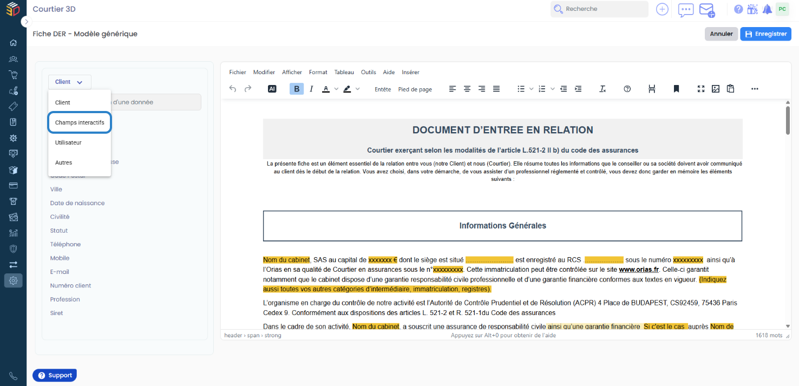Open shopping cart icon in sidebar
The image size is (799, 386).
coord(14,75)
